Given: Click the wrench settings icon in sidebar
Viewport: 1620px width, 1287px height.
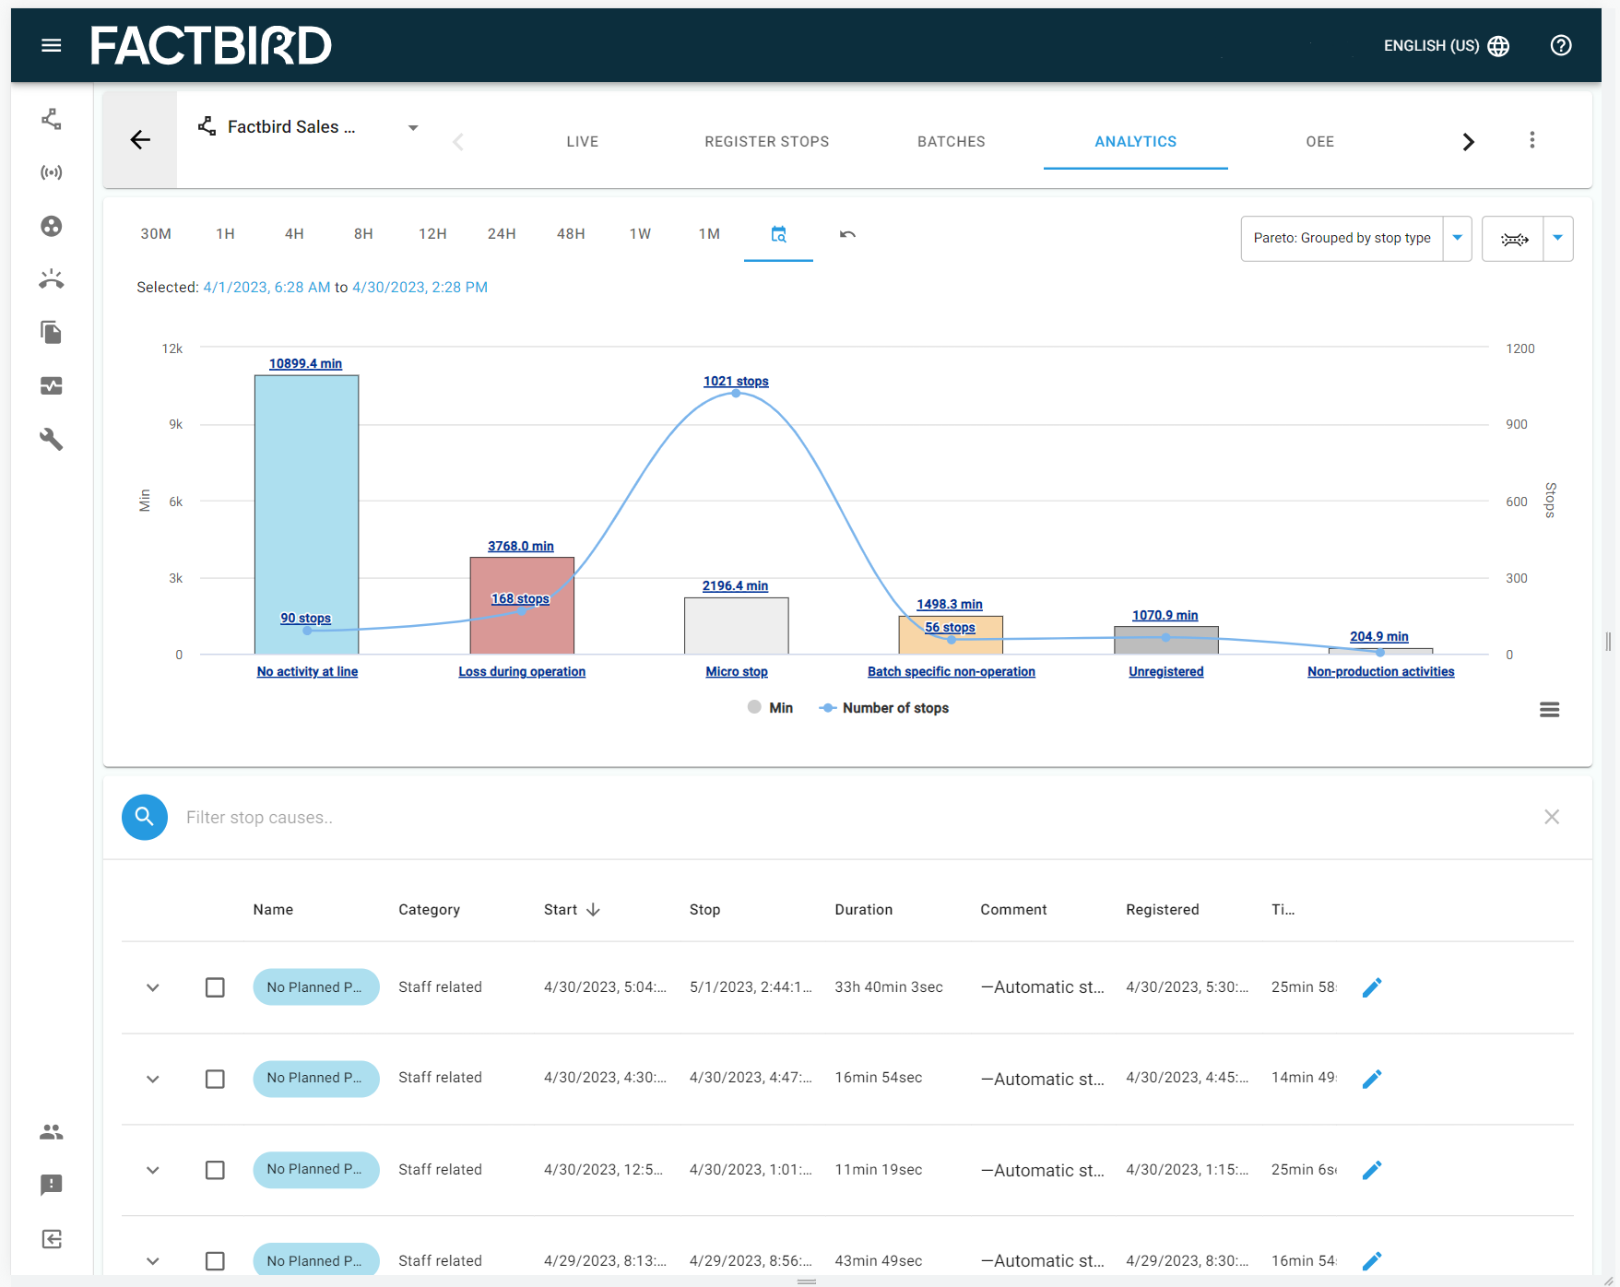Looking at the screenshot, I should (x=51, y=440).
